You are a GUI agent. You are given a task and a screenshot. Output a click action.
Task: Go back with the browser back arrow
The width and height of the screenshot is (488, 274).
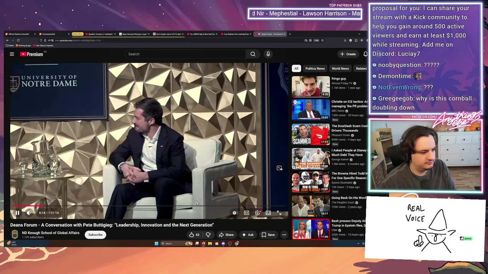point(7,40)
